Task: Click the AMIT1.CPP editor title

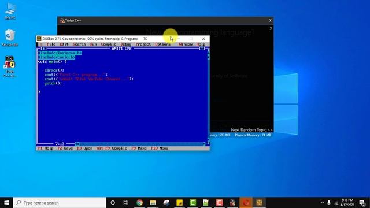Action: click(x=121, y=49)
